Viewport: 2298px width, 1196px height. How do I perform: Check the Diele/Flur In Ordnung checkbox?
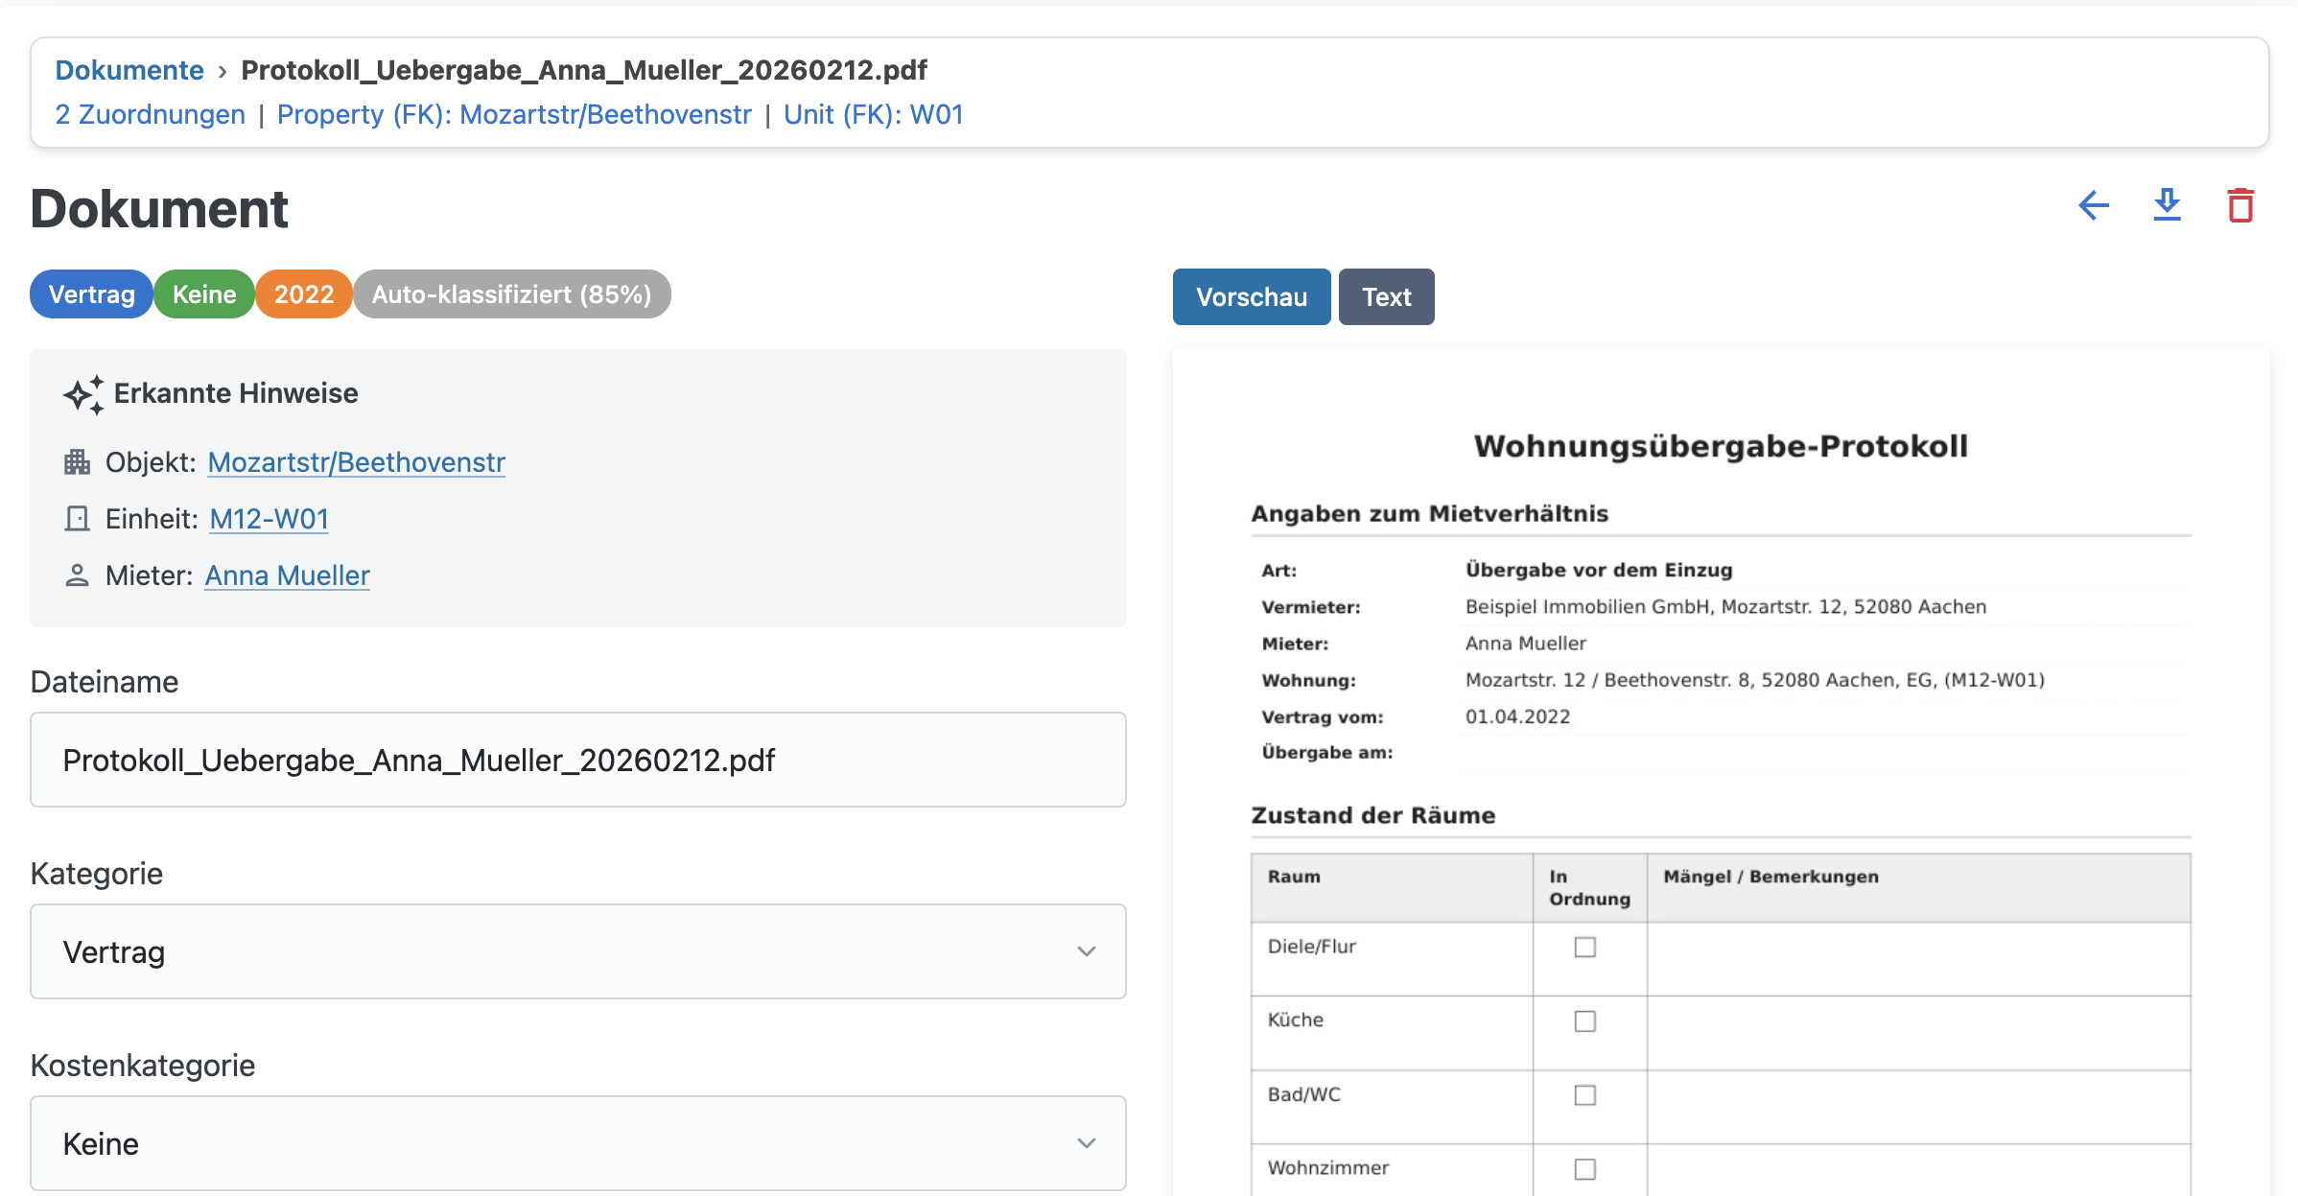click(1584, 948)
